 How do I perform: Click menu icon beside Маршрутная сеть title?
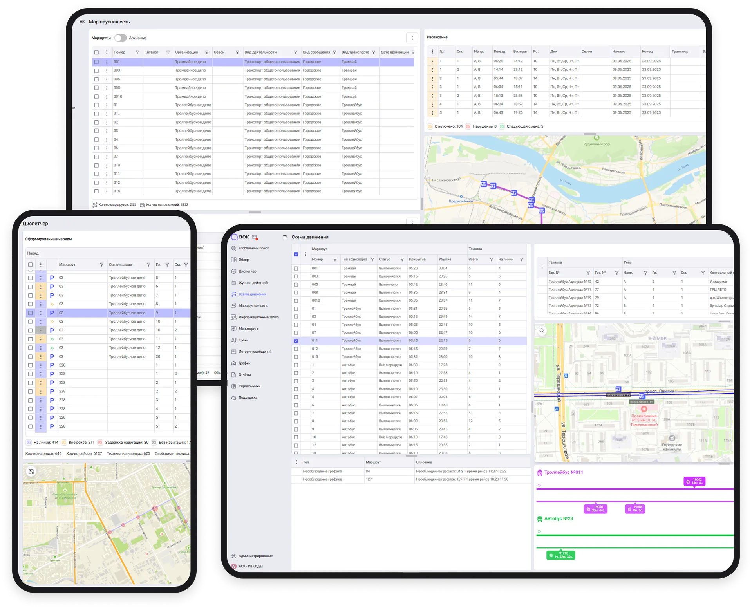(82, 22)
